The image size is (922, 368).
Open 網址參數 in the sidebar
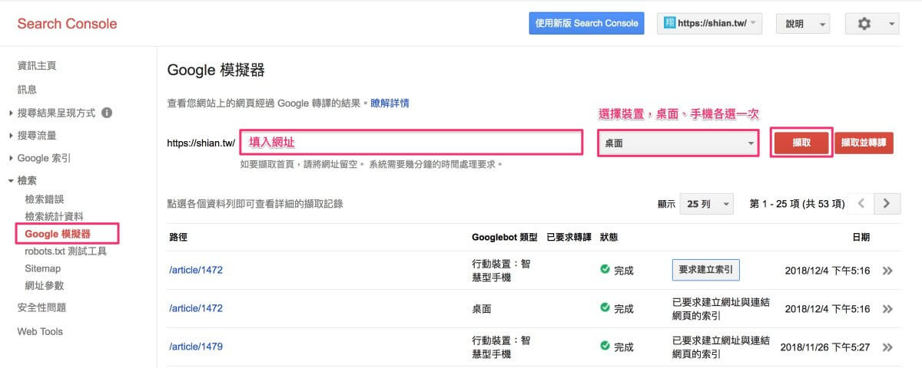(45, 286)
